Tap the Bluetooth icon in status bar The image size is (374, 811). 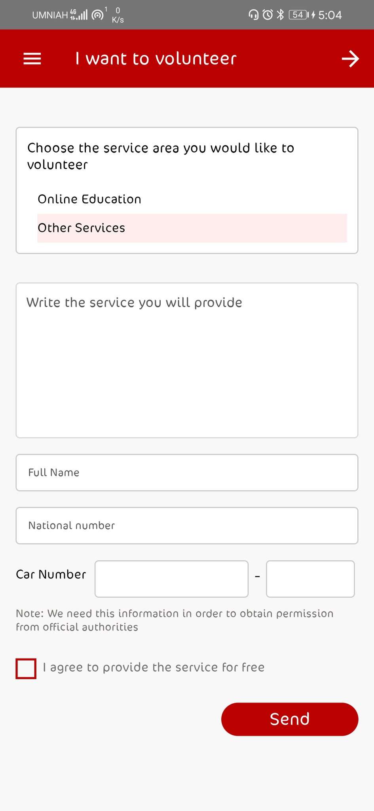[281, 14]
